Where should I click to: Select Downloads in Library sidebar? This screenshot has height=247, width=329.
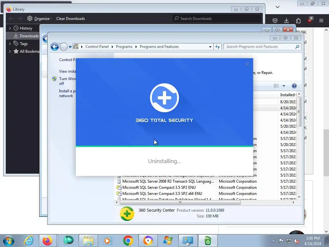[x=26, y=36]
